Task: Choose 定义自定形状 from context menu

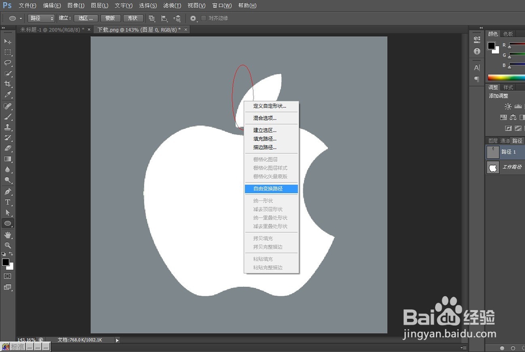Action: [x=271, y=106]
